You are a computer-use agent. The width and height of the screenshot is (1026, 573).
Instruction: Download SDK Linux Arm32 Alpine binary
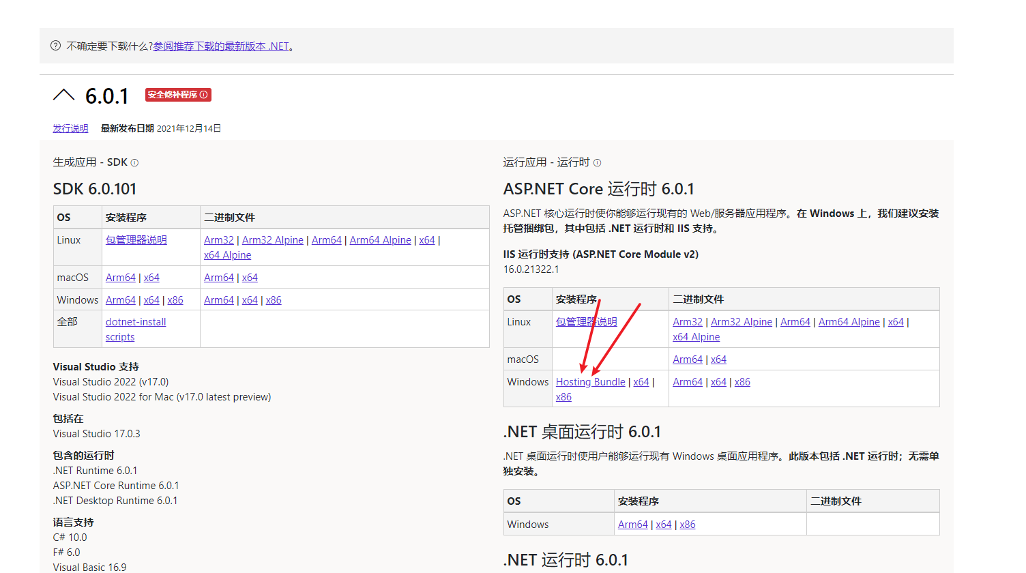[273, 240]
